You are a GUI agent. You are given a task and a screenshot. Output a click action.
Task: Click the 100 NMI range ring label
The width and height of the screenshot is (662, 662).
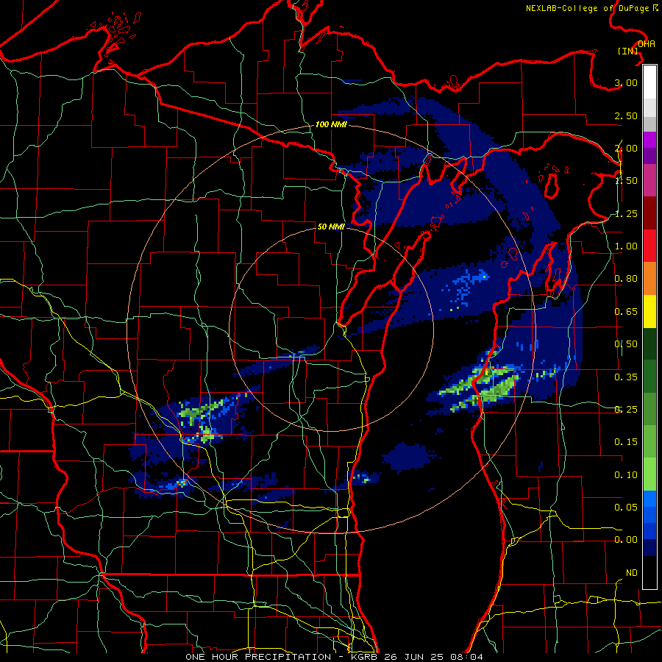pyautogui.click(x=332, y=124)
